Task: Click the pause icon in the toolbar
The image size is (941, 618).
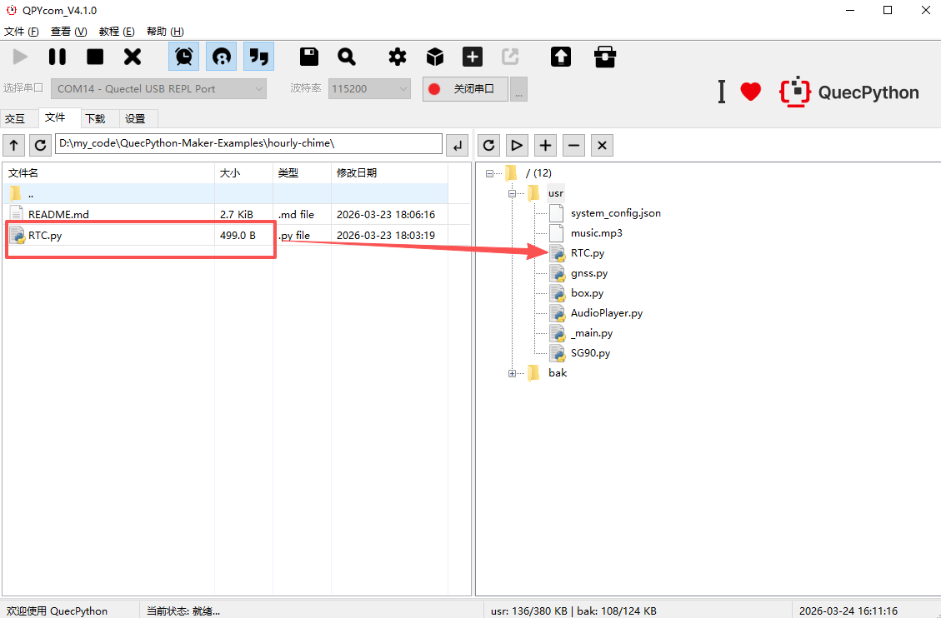Action: click(57, 57)
